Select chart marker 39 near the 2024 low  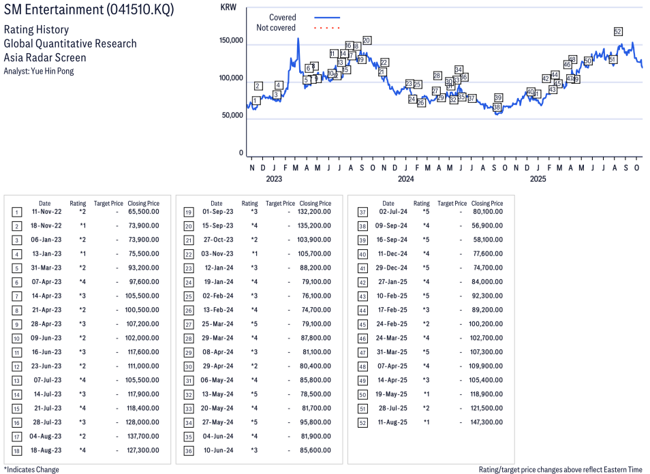coord(498,97)
